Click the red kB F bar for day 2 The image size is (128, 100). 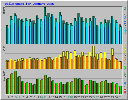(x=10, y=84)
